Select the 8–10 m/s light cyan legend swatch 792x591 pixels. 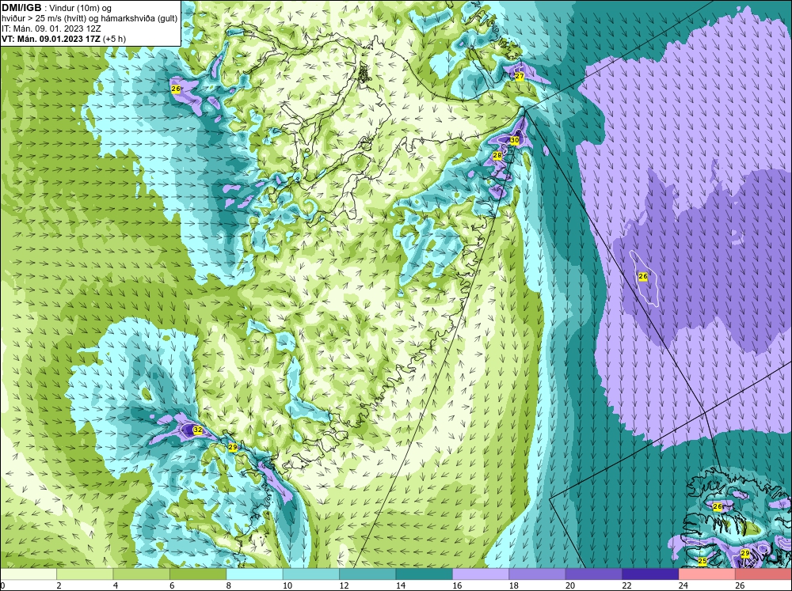(x=254, y=574)
